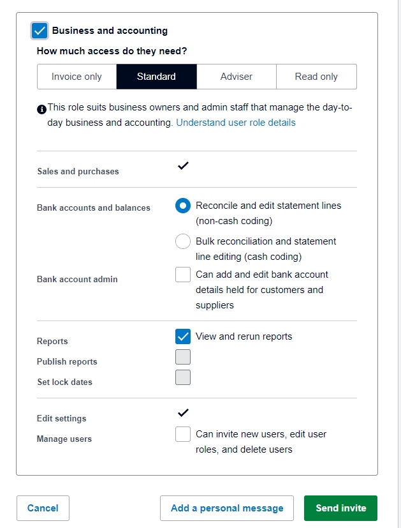Click the info icon beside role description

pyautogui.click(x=42, y=109)
